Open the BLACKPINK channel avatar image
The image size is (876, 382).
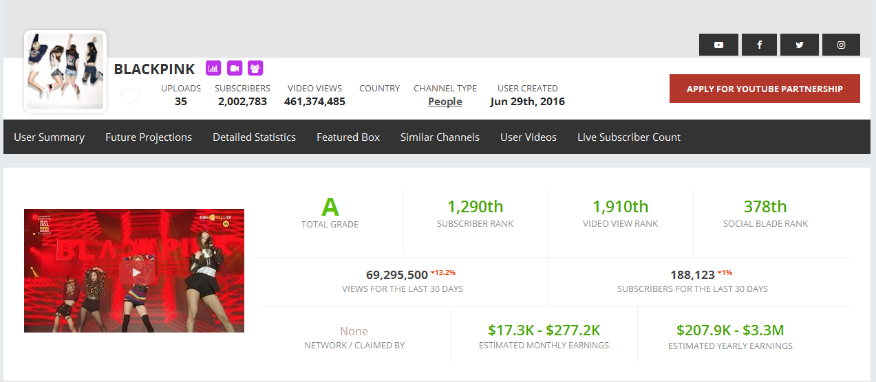click(x=65, y=71)
